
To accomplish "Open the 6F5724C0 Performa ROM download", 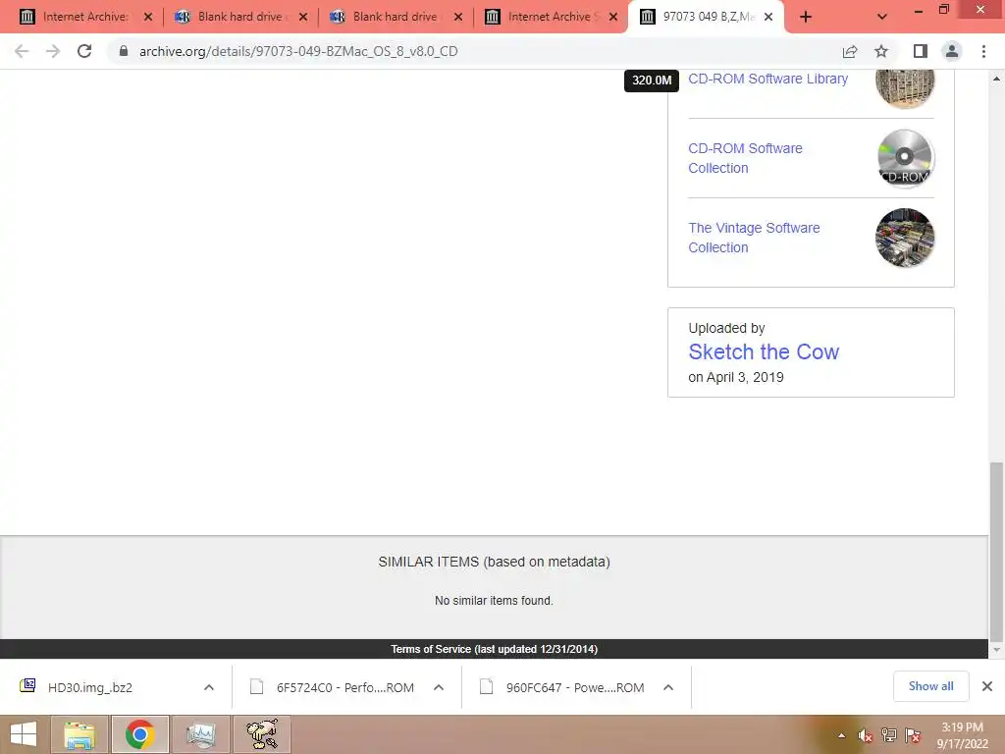I will 344,687.
